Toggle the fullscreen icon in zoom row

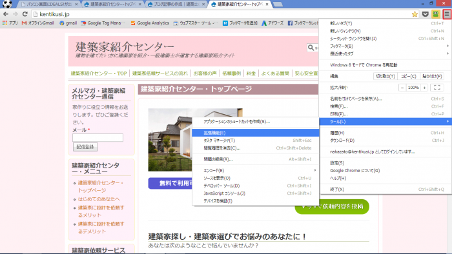tap(437, 88)
